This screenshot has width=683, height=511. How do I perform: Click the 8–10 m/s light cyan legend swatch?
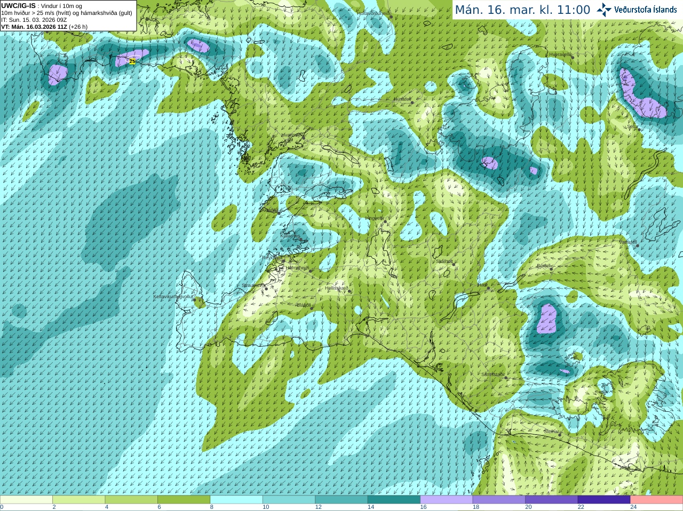(236, 500)
